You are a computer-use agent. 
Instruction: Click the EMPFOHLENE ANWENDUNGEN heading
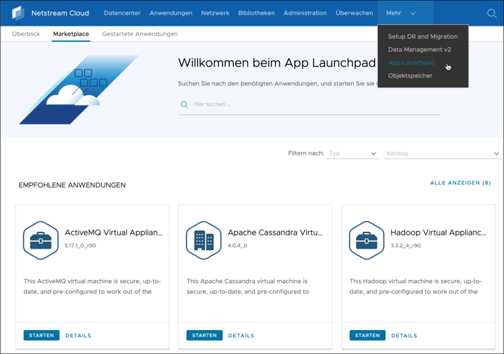click(72, 185)
